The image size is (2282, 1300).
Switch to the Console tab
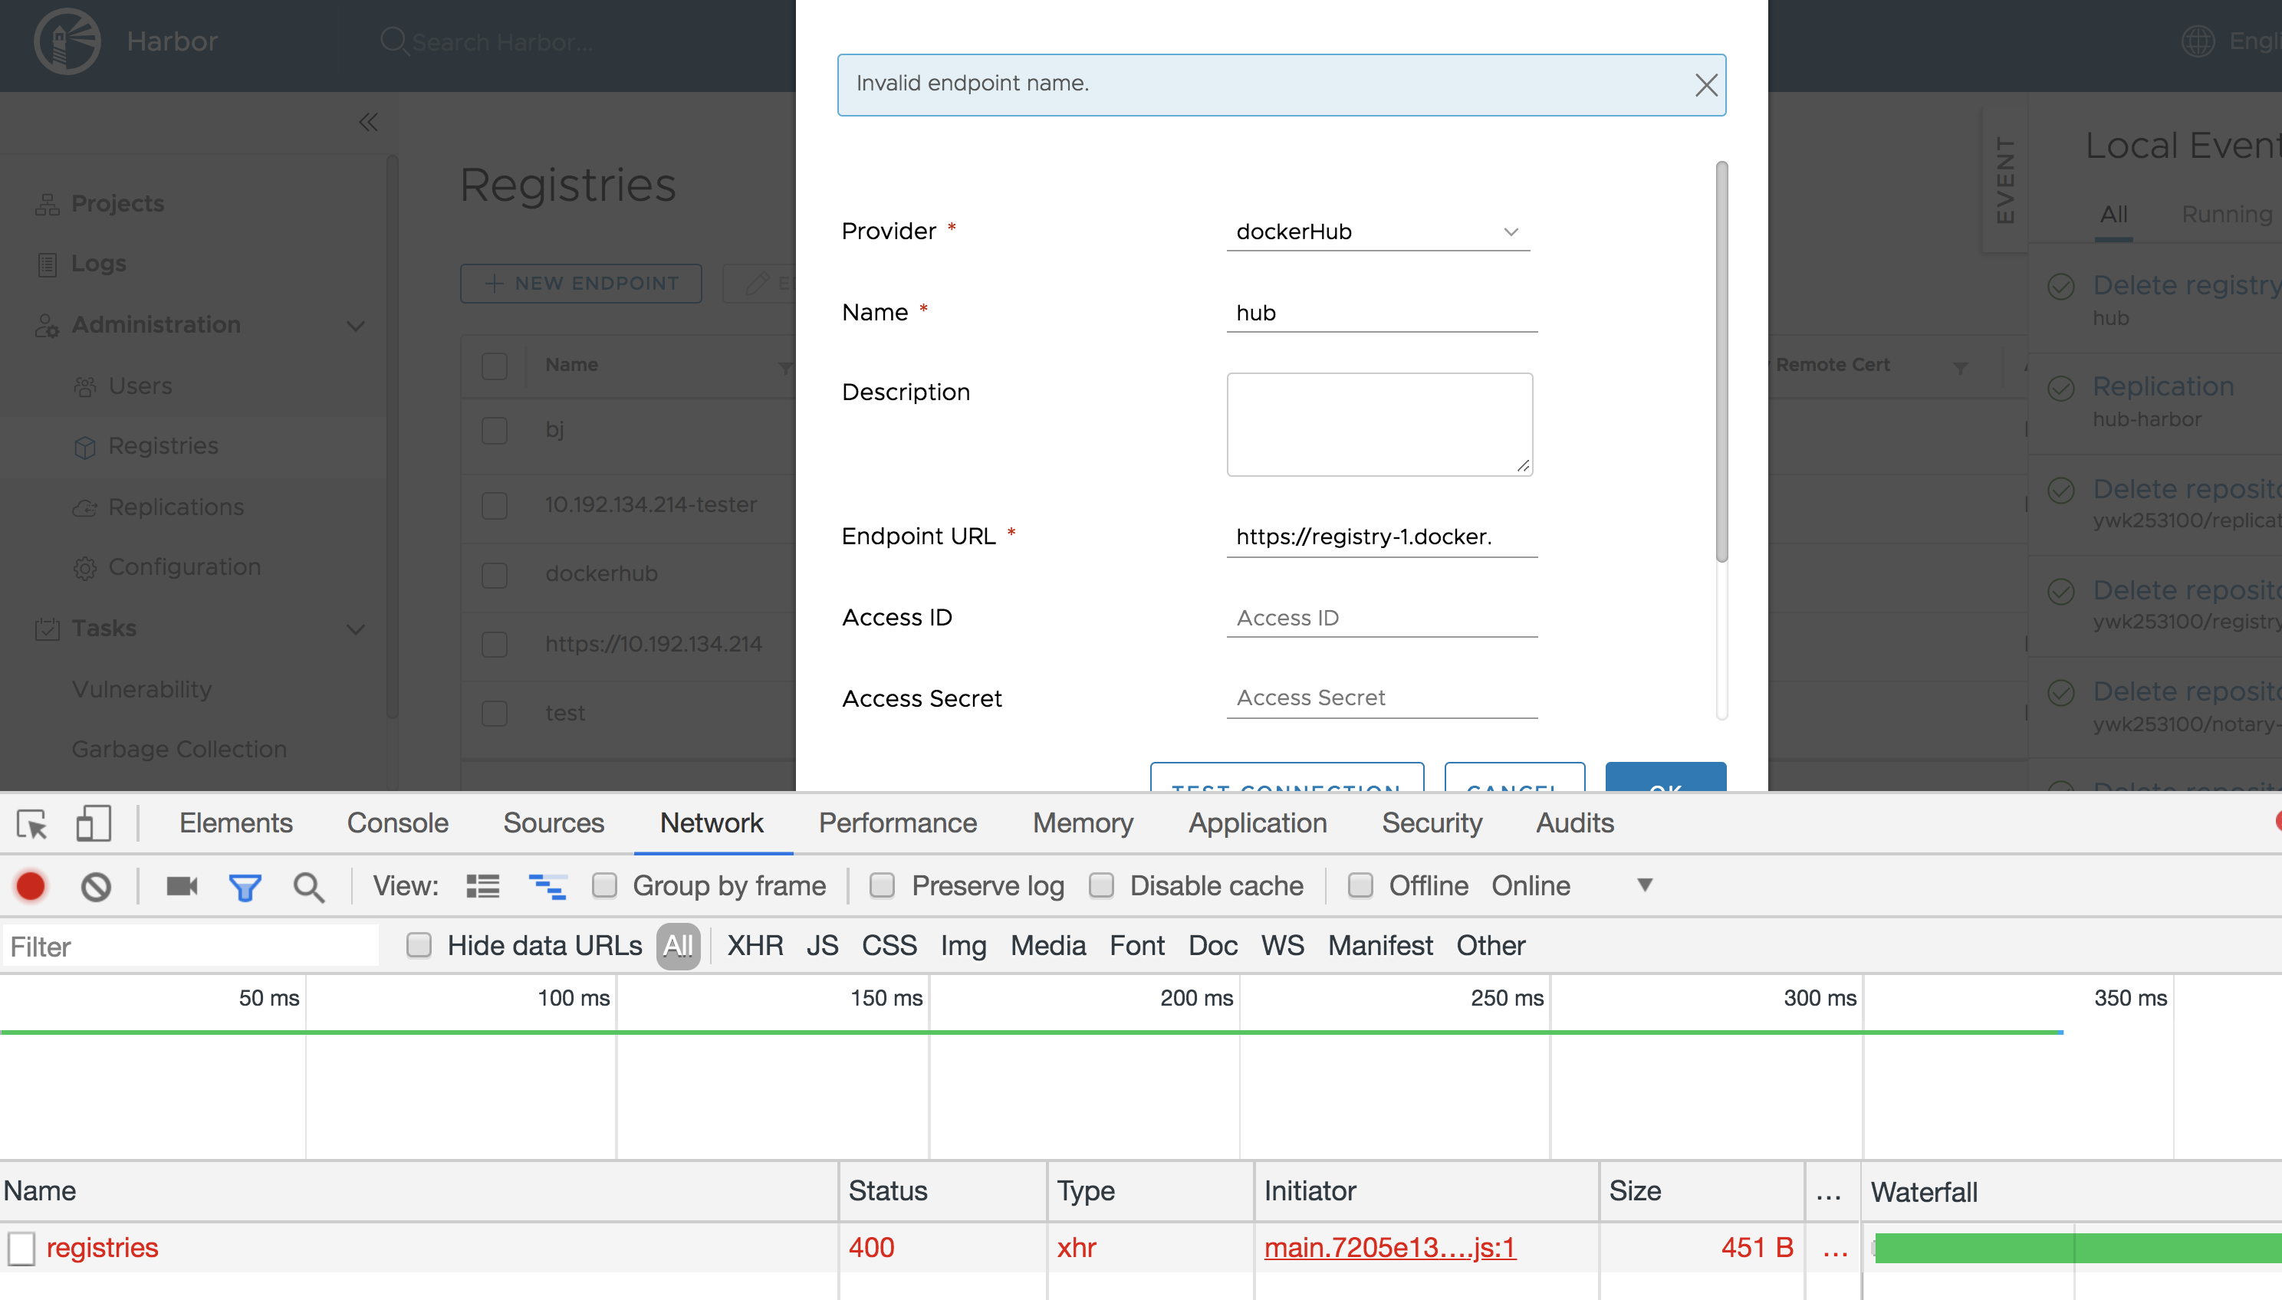396,823
